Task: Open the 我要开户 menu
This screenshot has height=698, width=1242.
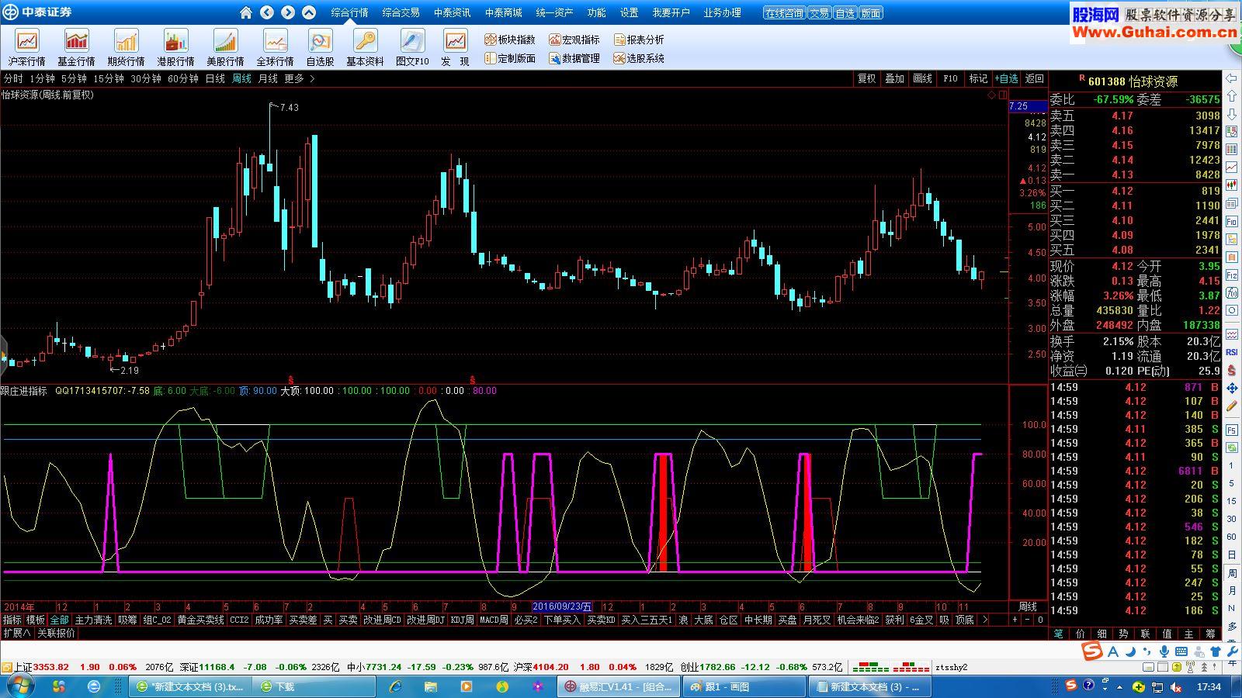Action: pyautogui.click(x=671, y=12)
